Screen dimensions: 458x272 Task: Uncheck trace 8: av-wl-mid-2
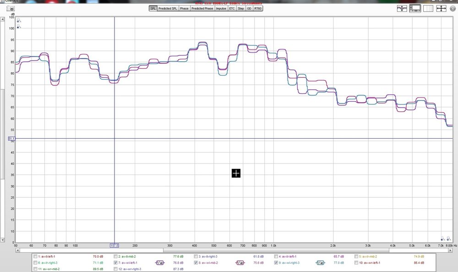click(x=196, y=263)
